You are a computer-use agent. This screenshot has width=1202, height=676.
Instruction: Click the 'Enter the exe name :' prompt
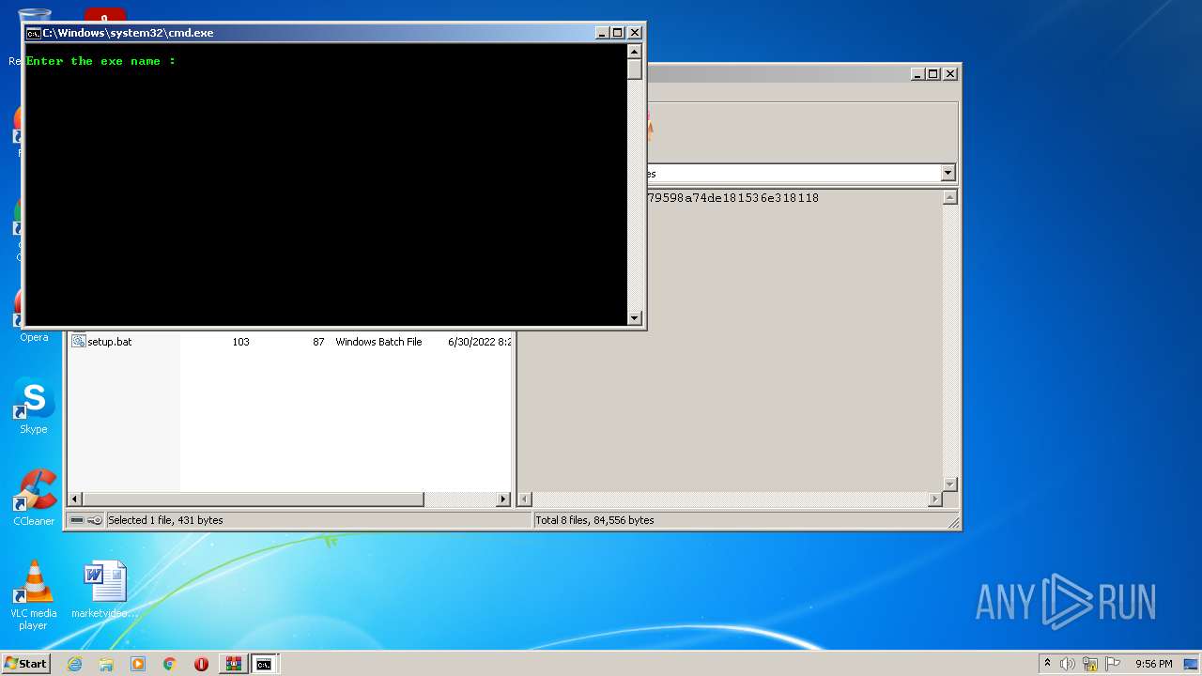coord(100,61)
